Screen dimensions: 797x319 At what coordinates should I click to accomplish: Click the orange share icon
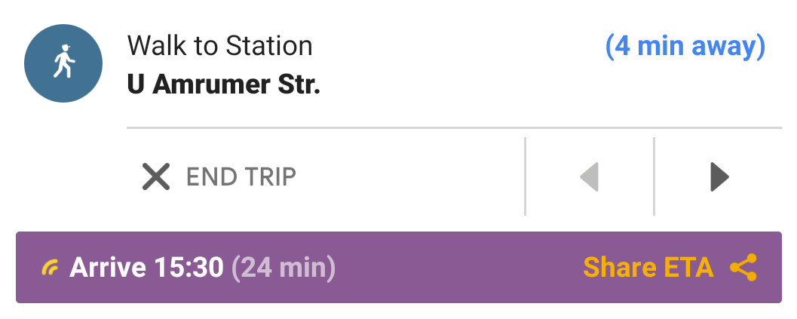point(743,268)
